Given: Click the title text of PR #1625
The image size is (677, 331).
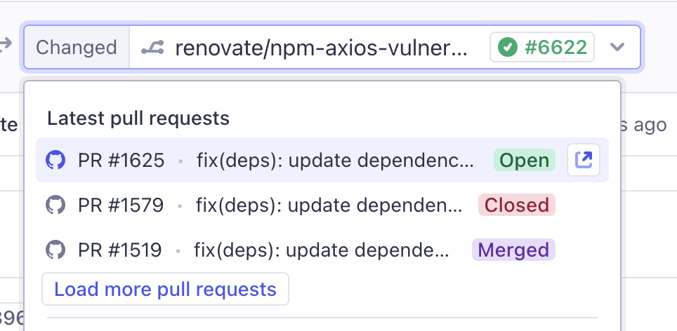Looking at the screenshot, I should coord(335,160).
